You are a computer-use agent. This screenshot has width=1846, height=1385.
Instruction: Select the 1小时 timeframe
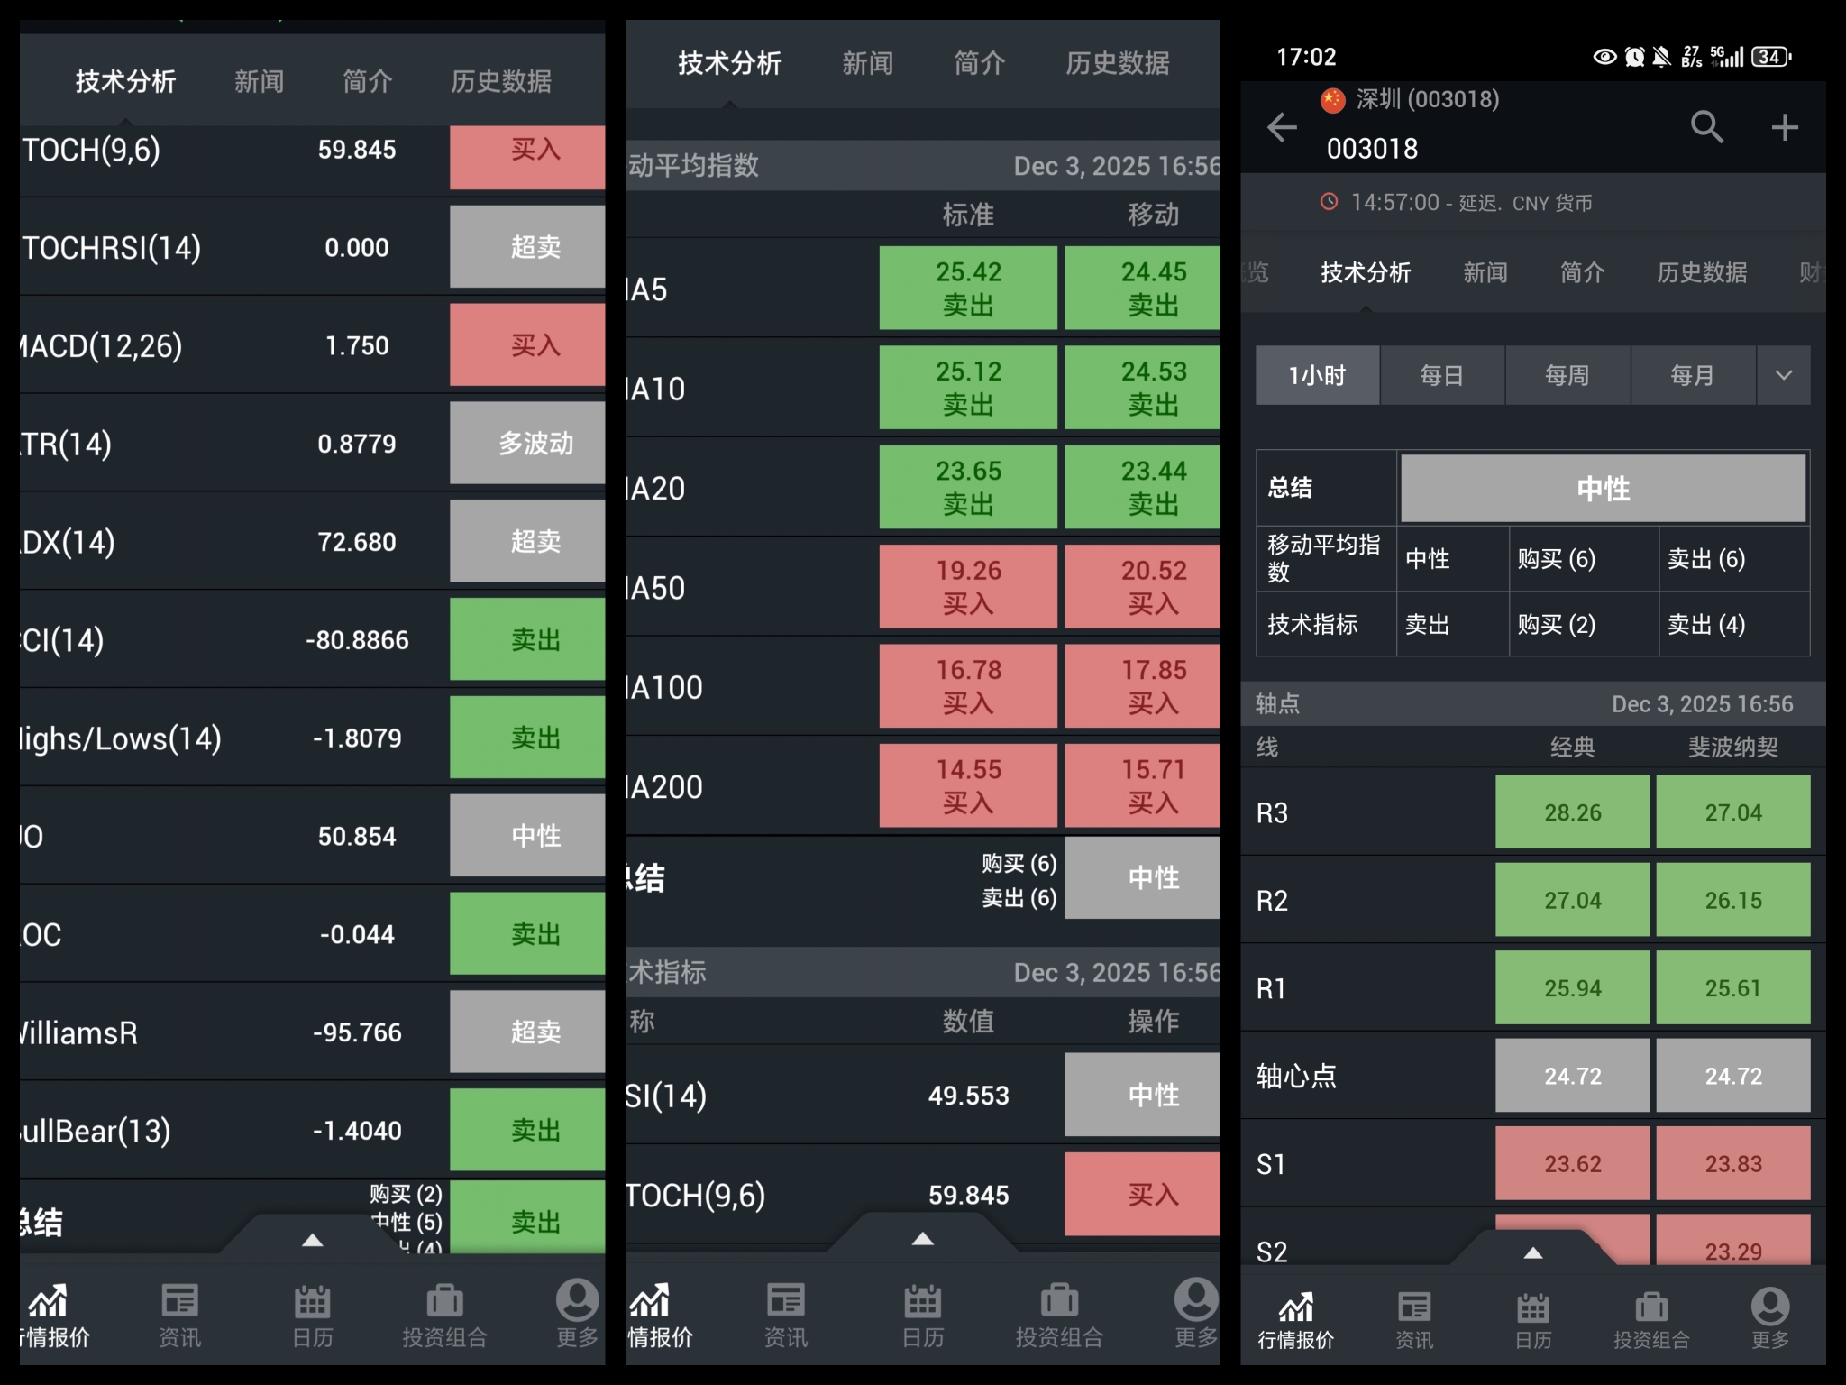coord(1317,375)
